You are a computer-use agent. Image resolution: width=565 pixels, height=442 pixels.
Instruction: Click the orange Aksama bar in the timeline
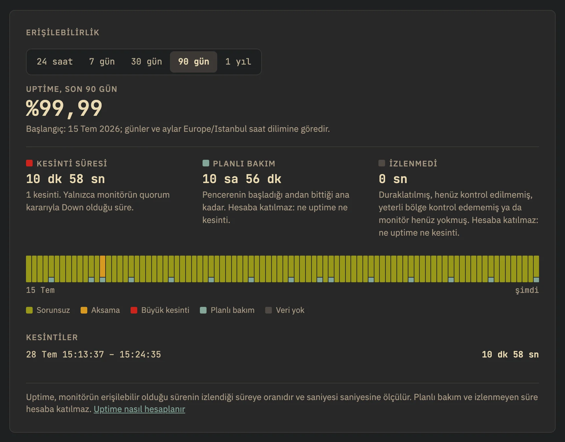(x=103, y=266)
